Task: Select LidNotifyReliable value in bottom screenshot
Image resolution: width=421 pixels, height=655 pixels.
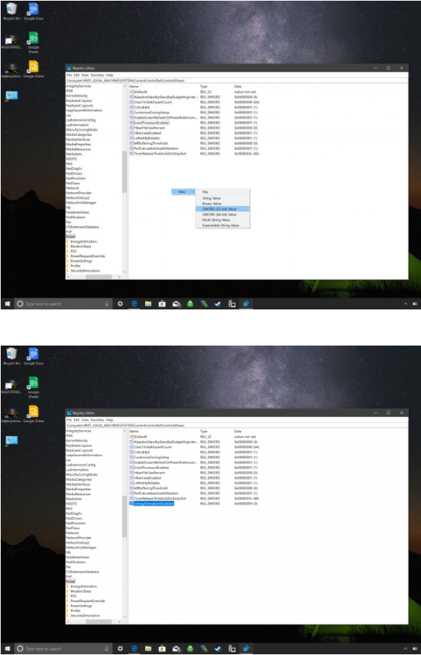Action: pos(147,484)
